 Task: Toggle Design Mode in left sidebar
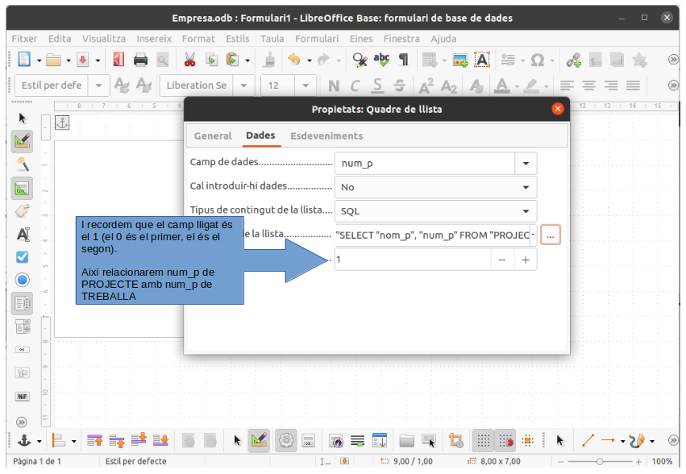tap(22, 141)
